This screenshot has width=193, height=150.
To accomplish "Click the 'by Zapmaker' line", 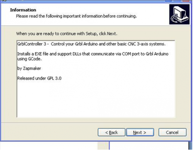I will (29, 69).
